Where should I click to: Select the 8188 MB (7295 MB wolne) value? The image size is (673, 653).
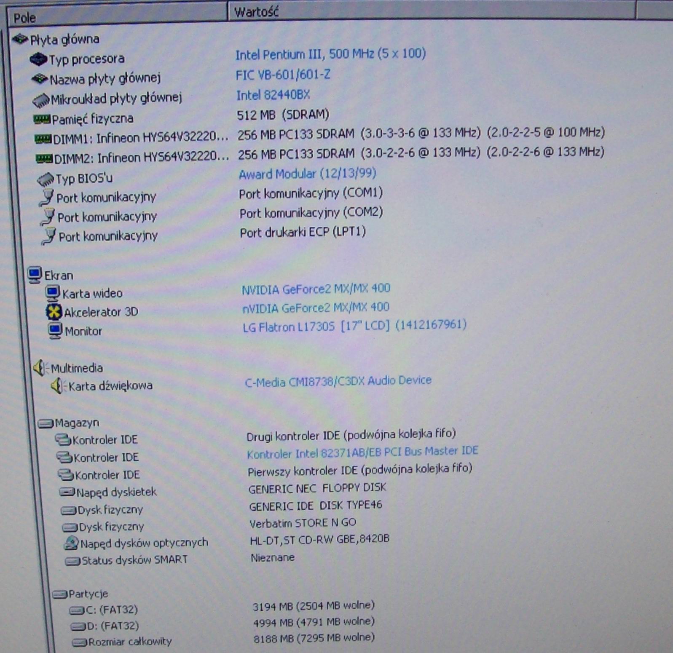pyautogui.click(x=314, y=638)
